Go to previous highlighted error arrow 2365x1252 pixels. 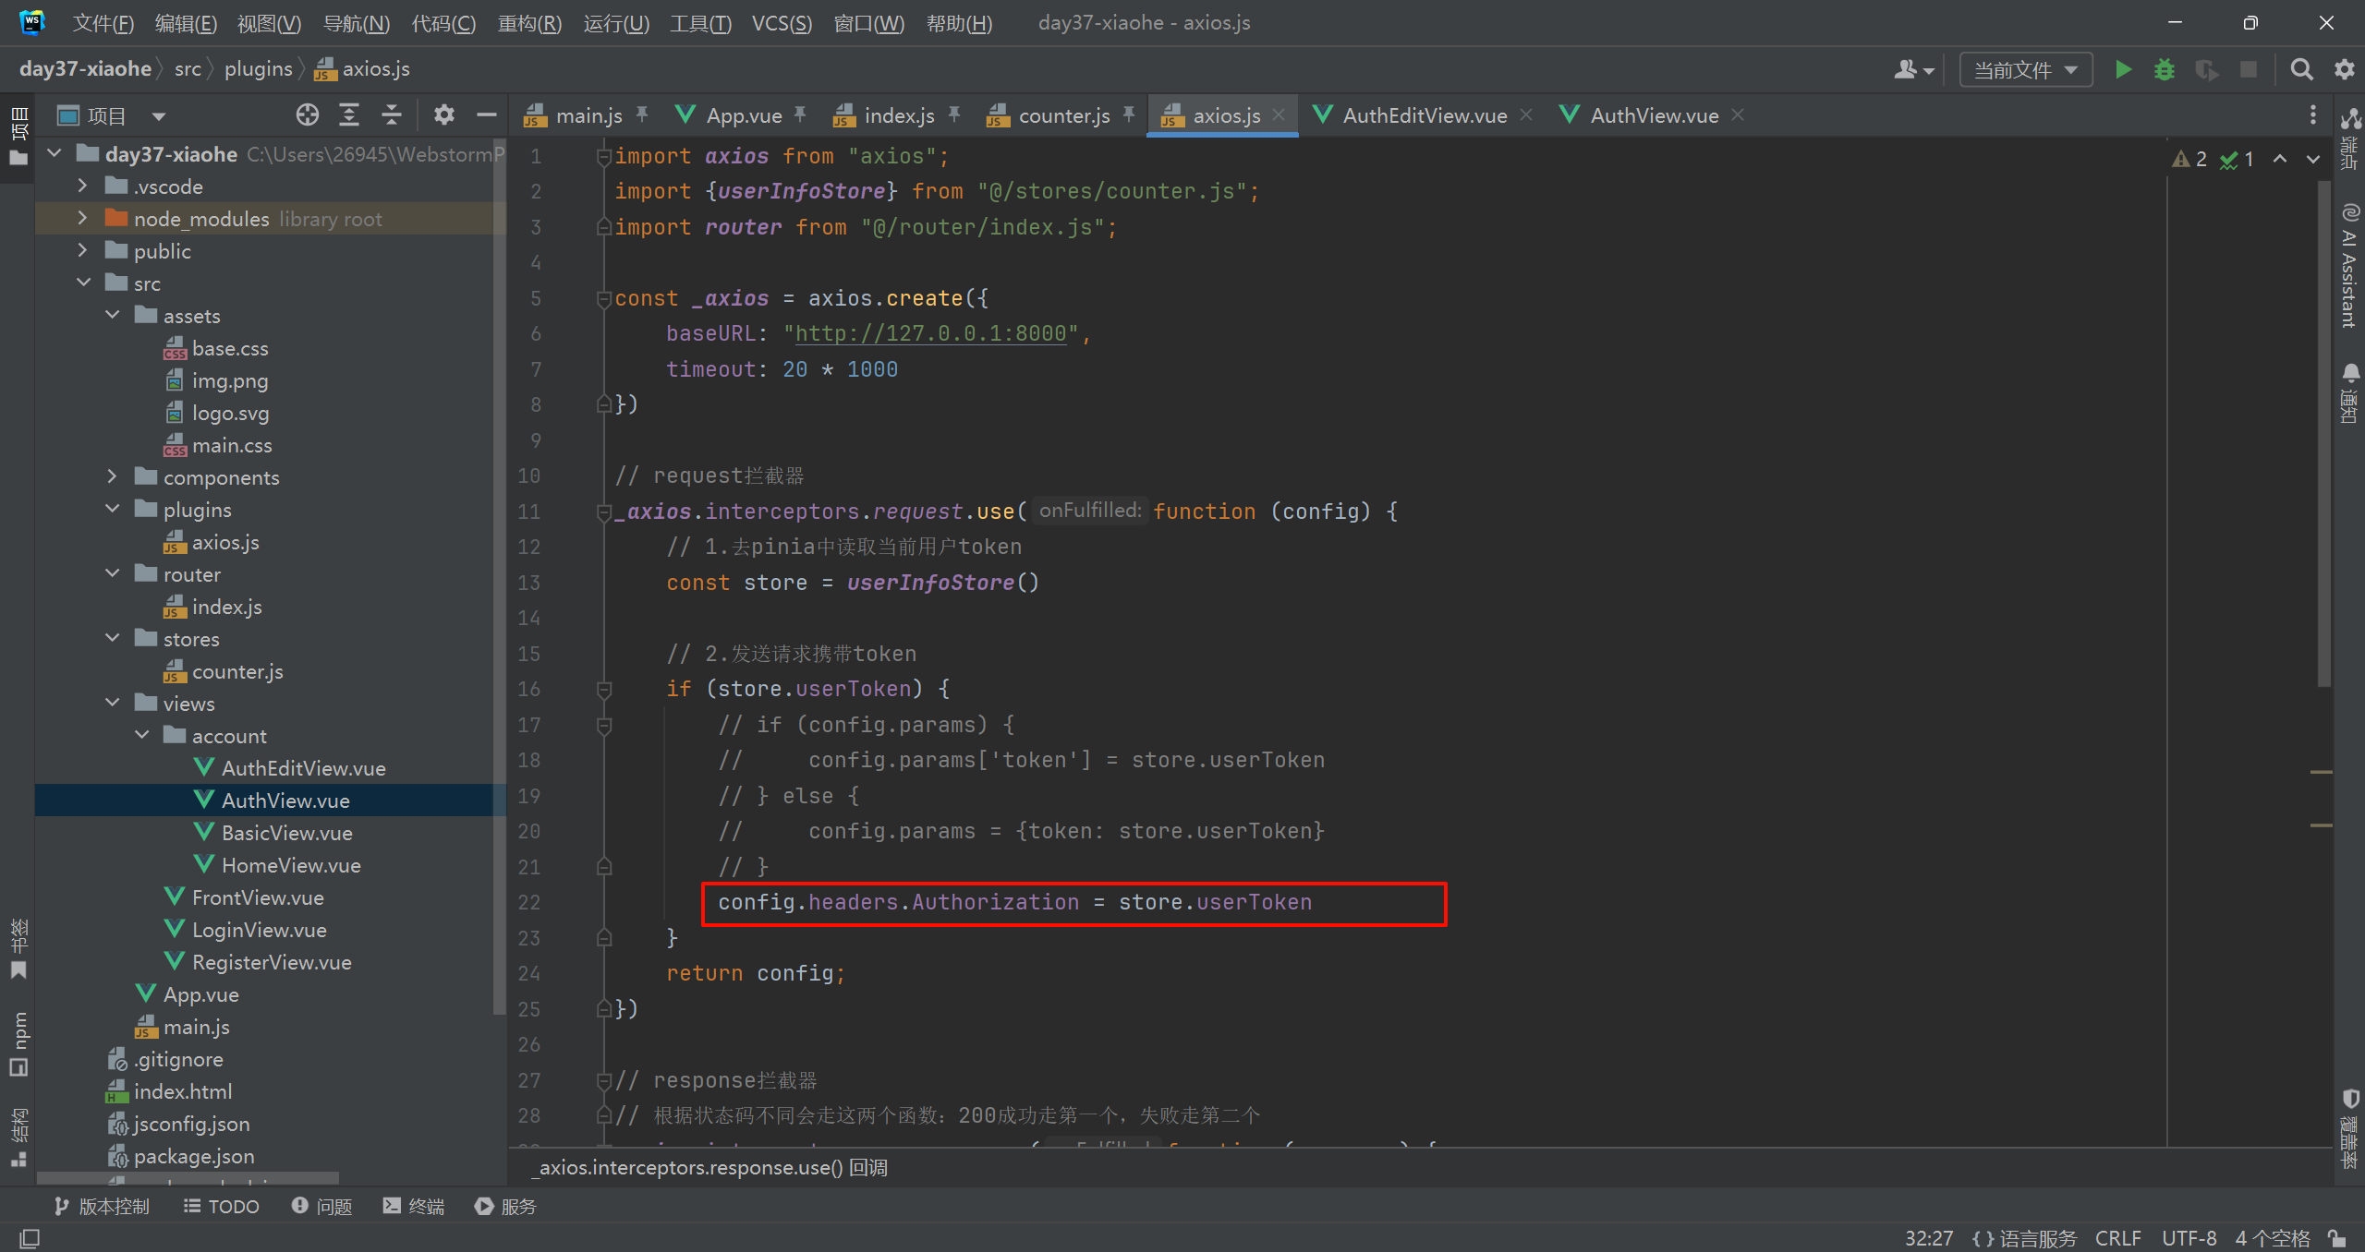tap(2280, 159)
